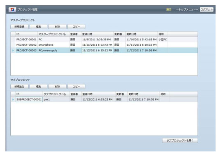The image size is (222, 157).
Task: Click 登録者 藤田 cell in SUBPROJECT-00001 row
Action: click(76, 99)
